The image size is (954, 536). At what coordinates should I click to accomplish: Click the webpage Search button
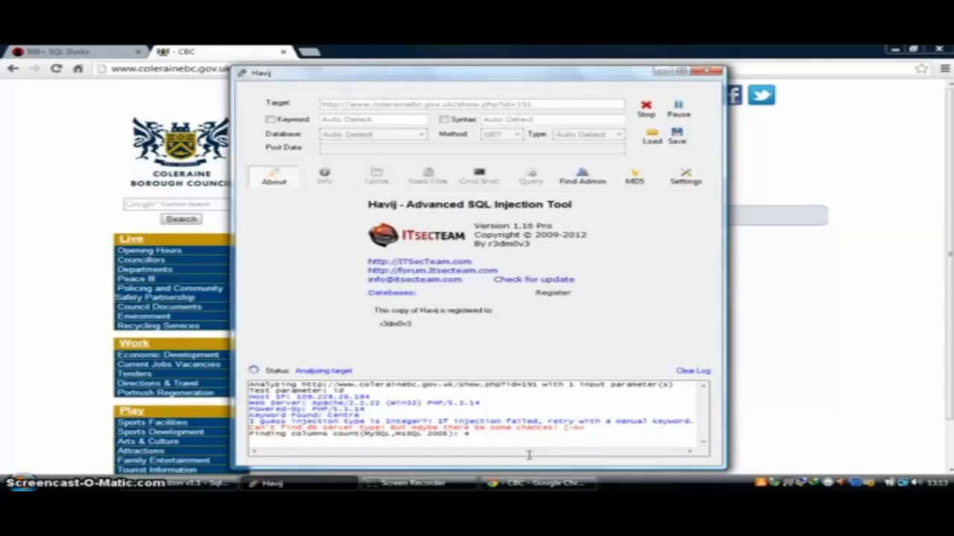181,219
